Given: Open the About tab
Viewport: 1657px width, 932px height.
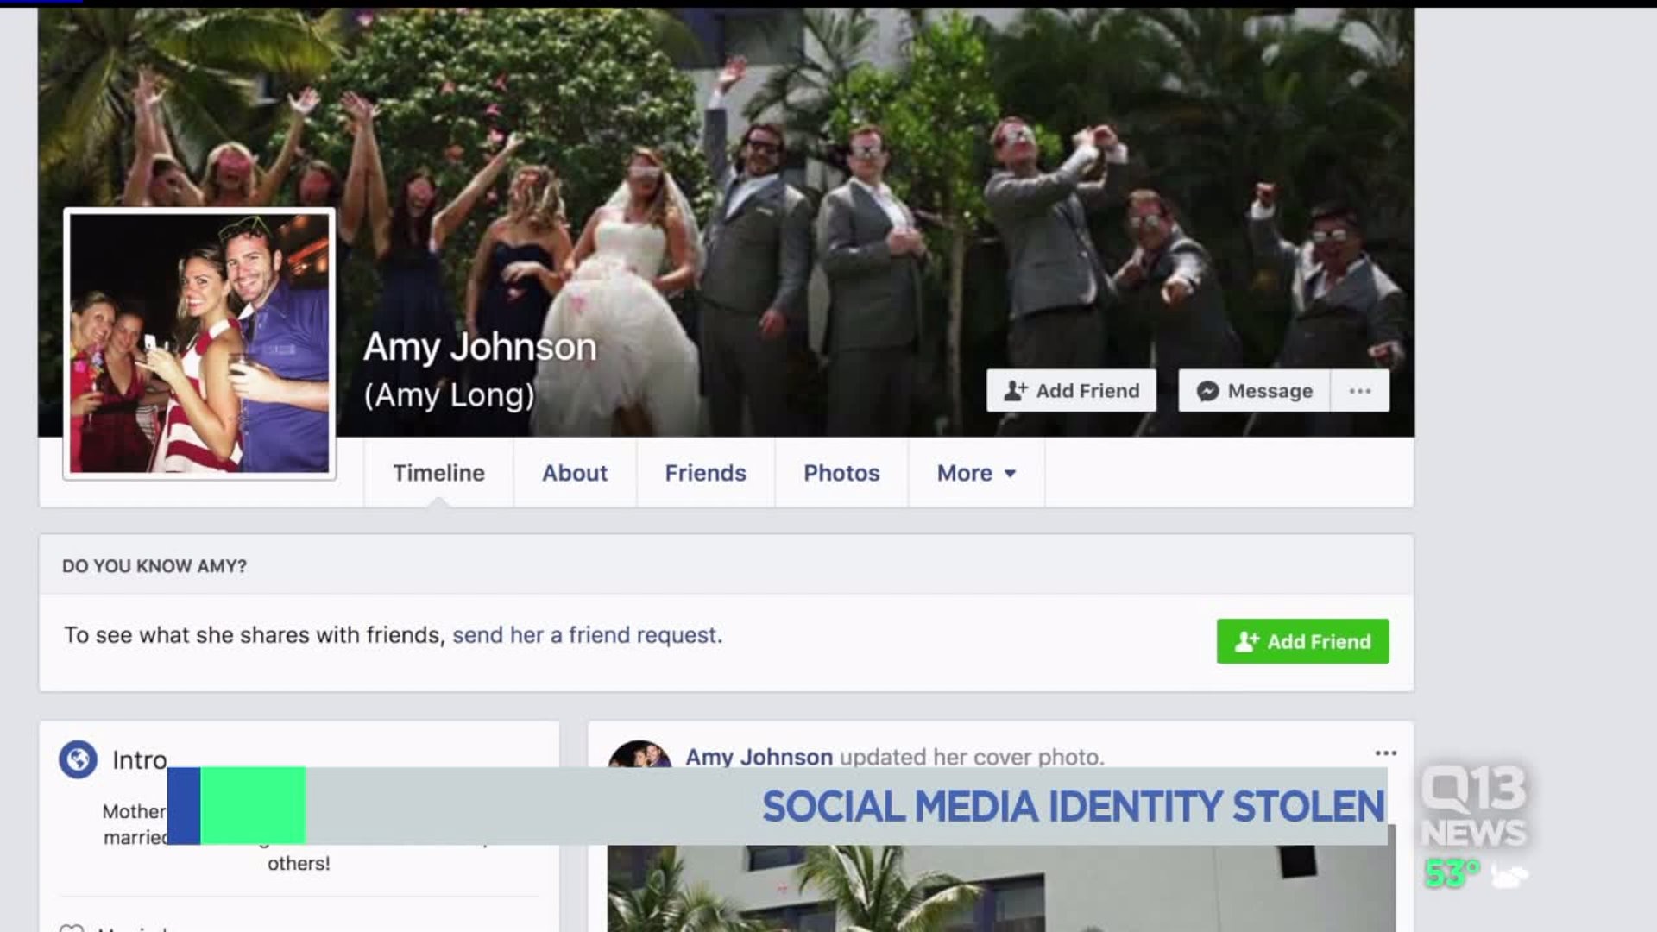Looking at the screenshot, I should click(575, 473).
